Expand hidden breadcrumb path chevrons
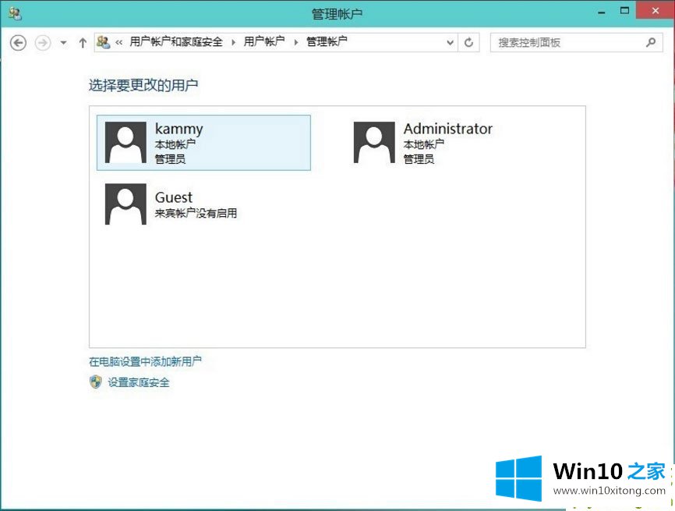 pyautogui.click(x=118, y=42)
